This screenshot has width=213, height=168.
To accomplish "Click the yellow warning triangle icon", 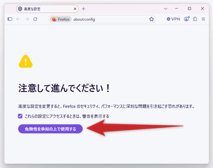I will (x=26, y=61).
